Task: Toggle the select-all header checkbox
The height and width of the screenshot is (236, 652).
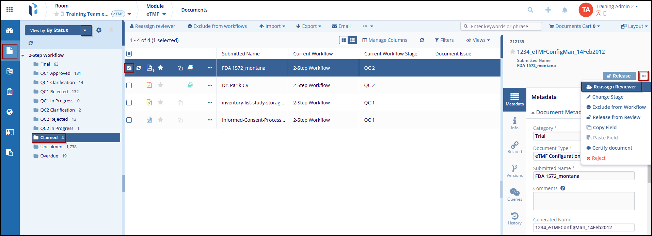Action: click(x=129, y=54)
